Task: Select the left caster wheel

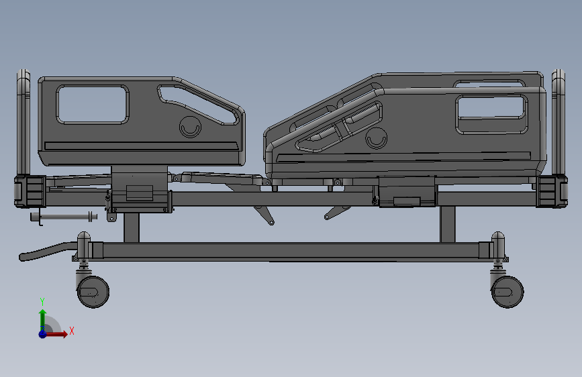Action: [93, 292]
